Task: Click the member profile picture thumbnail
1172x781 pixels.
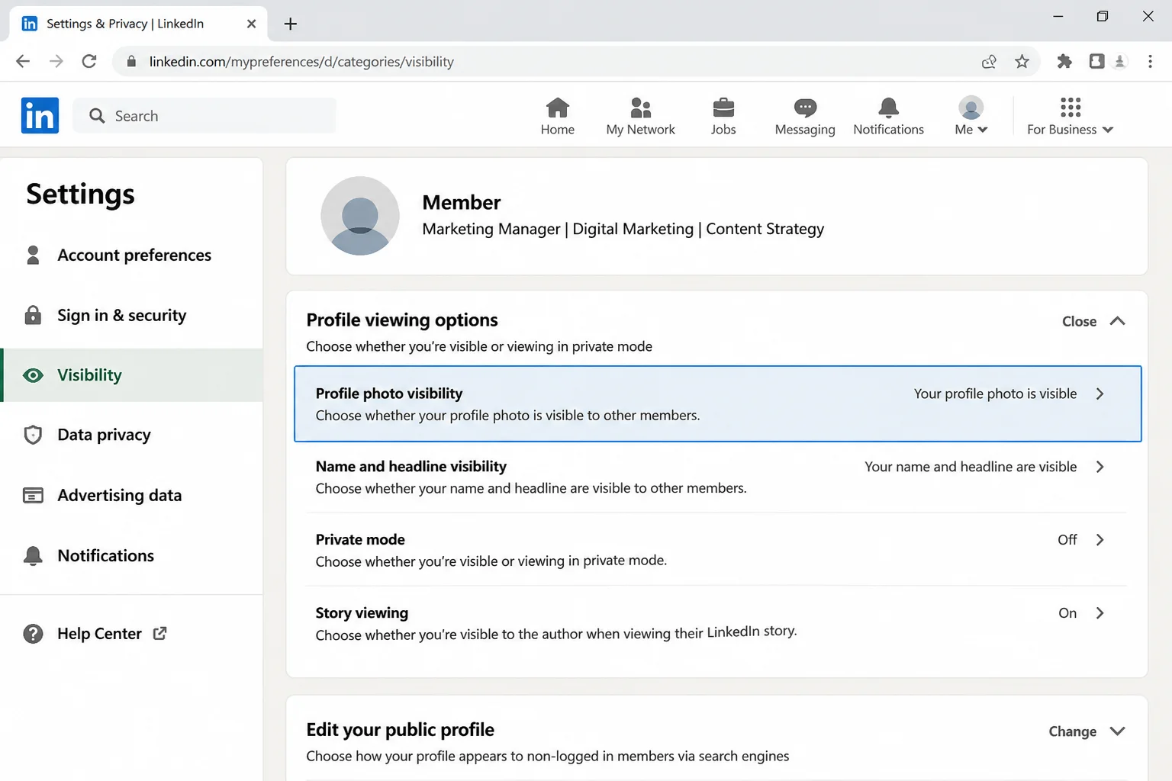Action: click(x=360, y=216)
